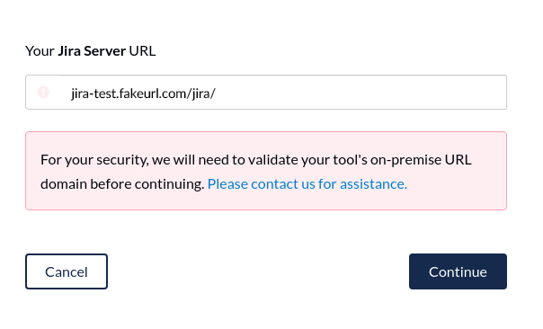Click the on-premise URL phrase in the warning
Viewport: 543px width, 329px height.
[421, 160]
